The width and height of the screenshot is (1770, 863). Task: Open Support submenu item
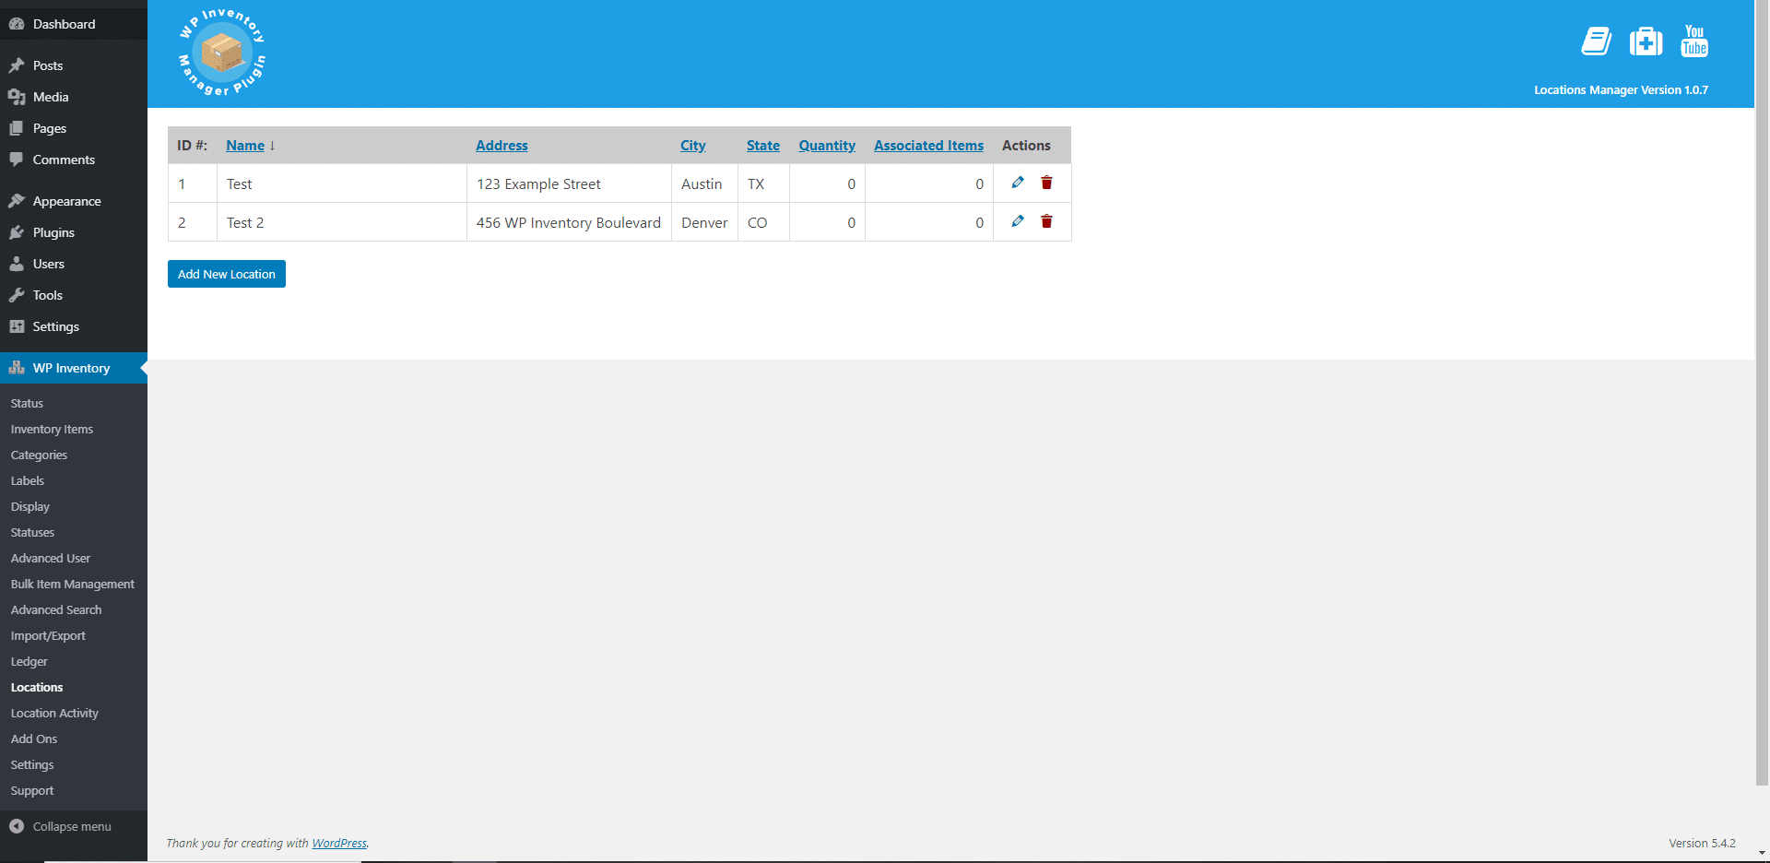32,790
